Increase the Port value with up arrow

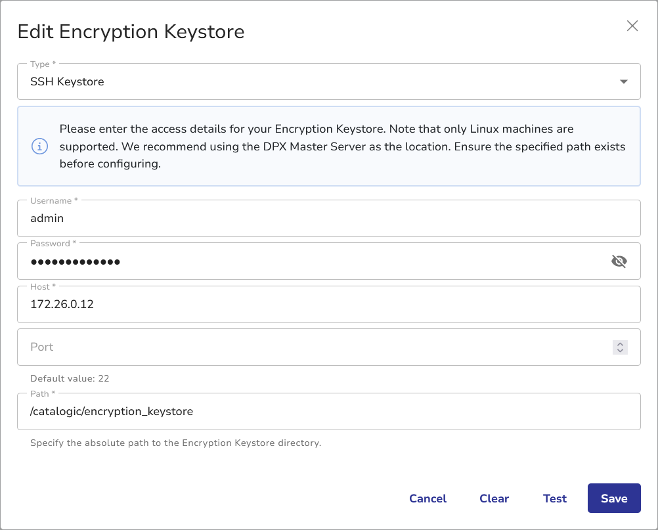pyautogui.click(x=620, y=343)
